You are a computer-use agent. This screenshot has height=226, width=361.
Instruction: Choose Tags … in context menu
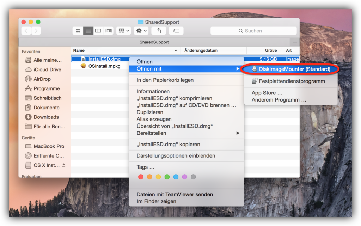pos(186,167)
